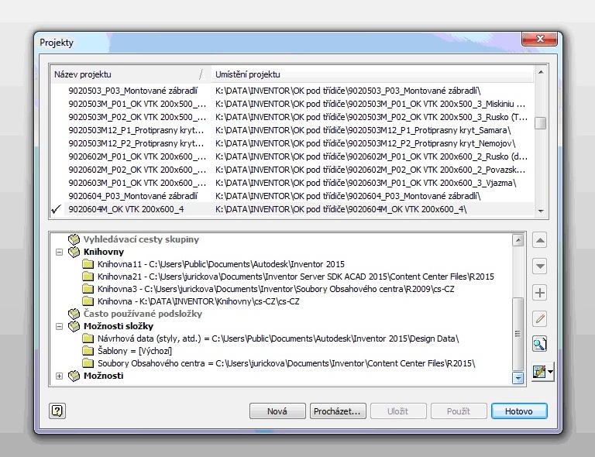Select project 9020503M12_P2_Protiprasny kryt
Viewport: 595px width, 457px height.
pos(136,143)
